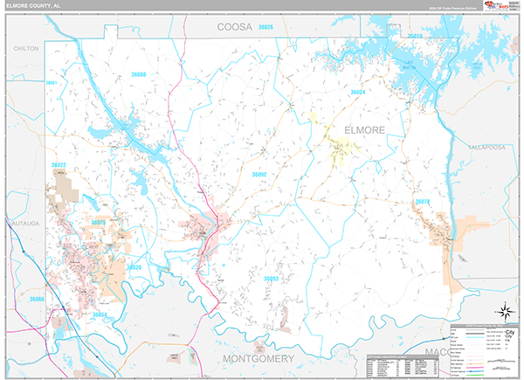Click ZIP code label 36025
524x380 pixels.
click(98, 223)
